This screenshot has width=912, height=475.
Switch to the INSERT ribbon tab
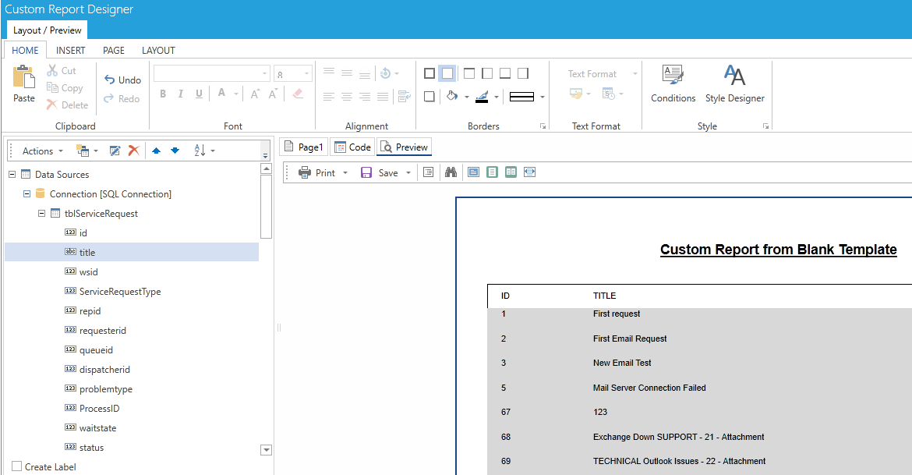pyautogui.click(x=70, y=50)
